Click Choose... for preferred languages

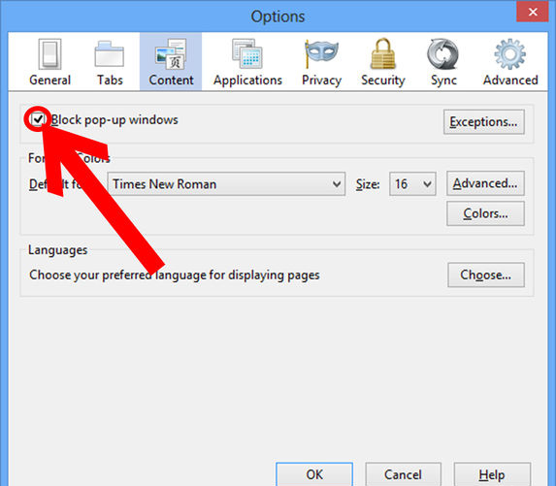pyautogui.click(x=486, y=275)
